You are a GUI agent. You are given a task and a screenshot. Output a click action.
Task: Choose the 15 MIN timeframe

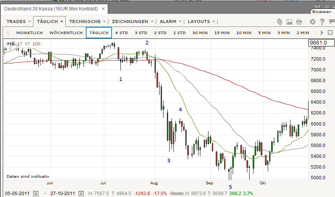pos(222,33)
